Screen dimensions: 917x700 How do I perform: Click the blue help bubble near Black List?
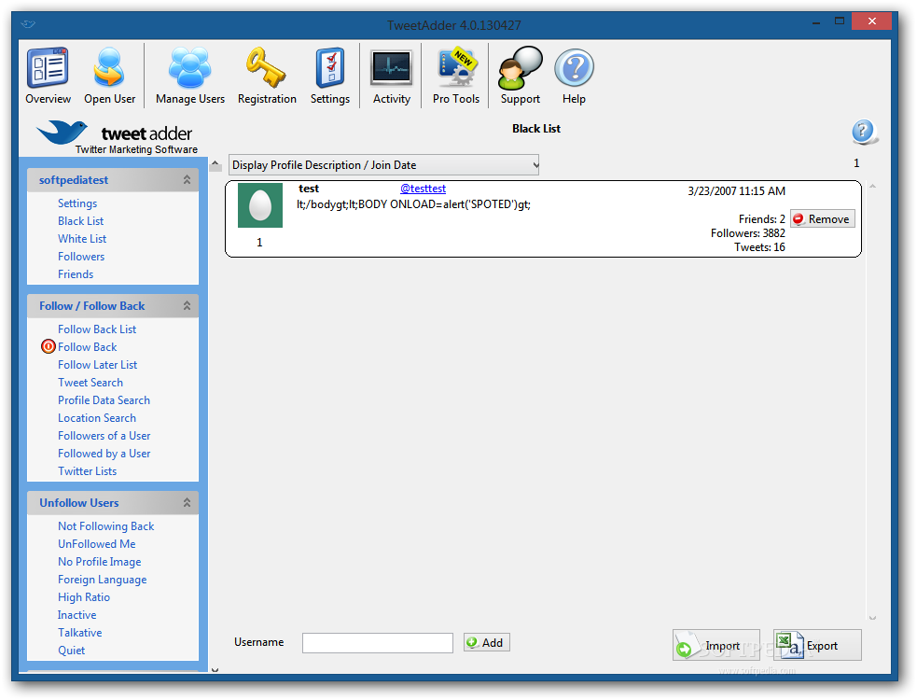point(864,132)
